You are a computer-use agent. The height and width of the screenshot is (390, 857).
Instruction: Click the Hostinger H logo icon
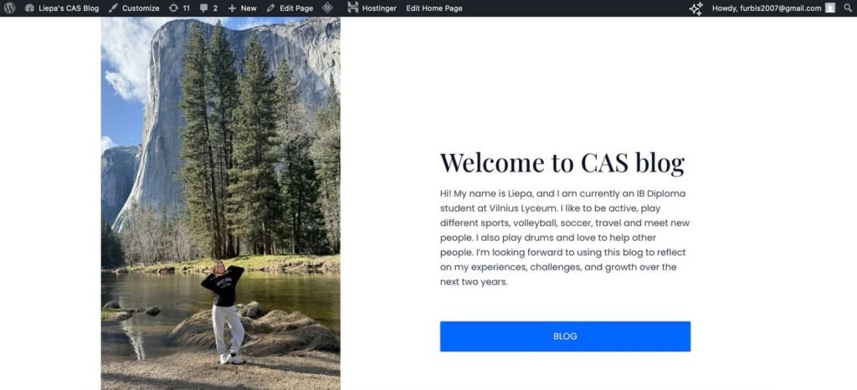(353, 8)
